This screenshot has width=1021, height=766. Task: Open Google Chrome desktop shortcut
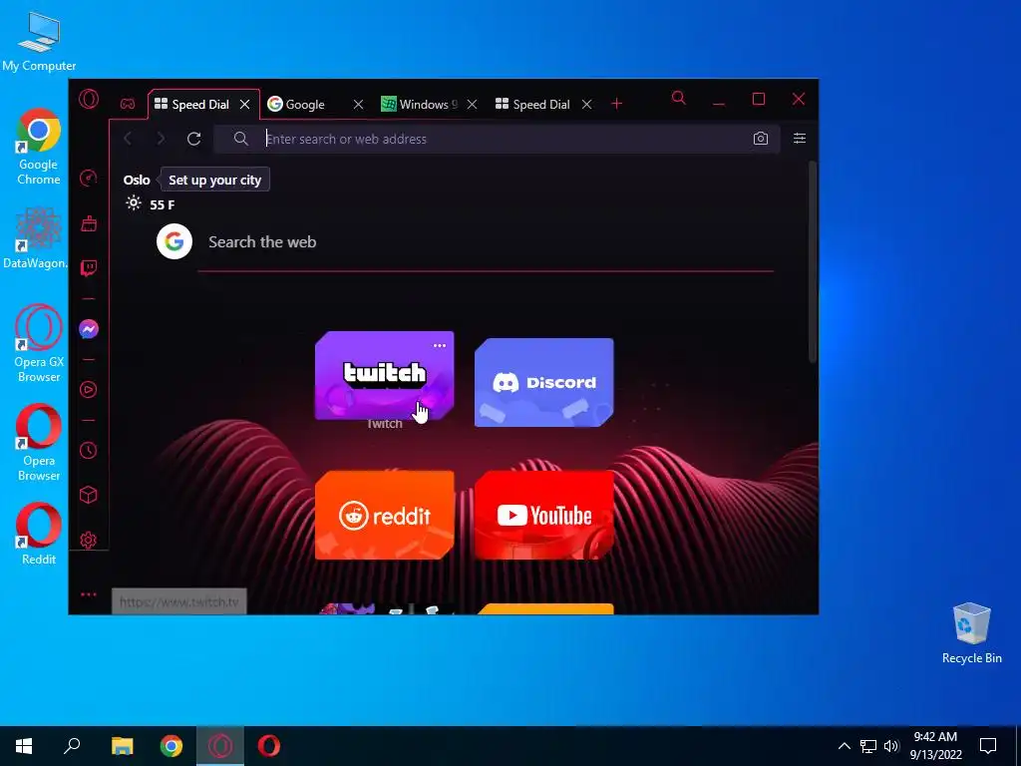pos(39,148)
